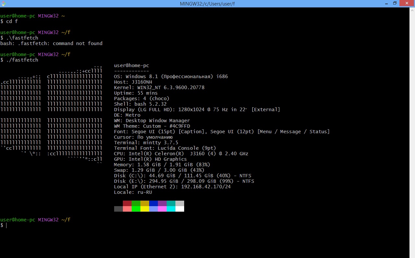Click the 'Kernel: WIN32_NT 6.3.9600.20778' line
Screen dimensions: 415x258
click(x=159, y=88)
